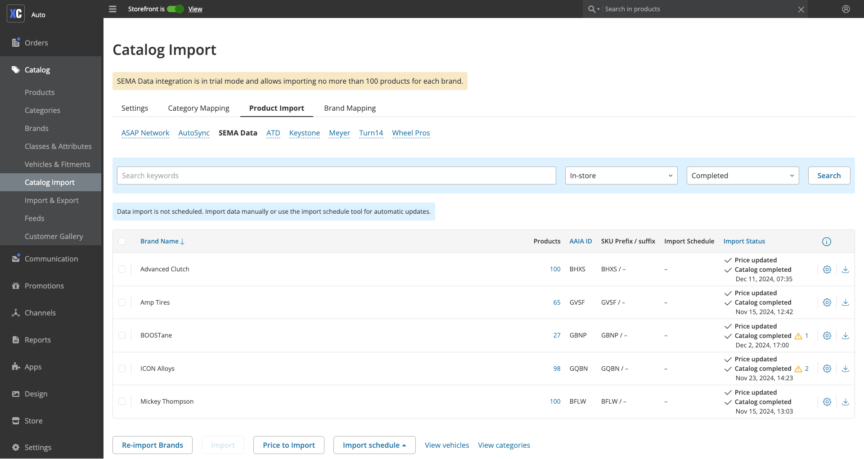Sort by Import Status column

pyautogui.click(x=744, y=241)
